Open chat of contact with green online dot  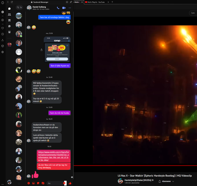click(x=19, y=34)
